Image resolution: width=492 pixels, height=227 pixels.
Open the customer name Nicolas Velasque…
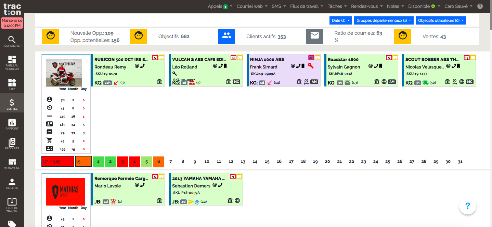pyautogui.click(x=425, y=67)
